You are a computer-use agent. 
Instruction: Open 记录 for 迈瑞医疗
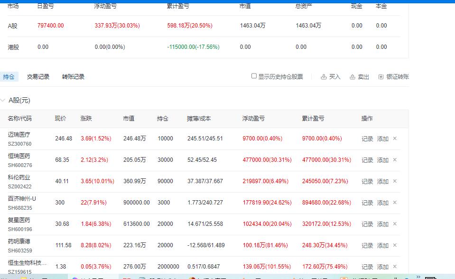tap(367, 139)
